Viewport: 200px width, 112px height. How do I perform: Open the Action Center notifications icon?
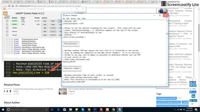coord(196,110)
